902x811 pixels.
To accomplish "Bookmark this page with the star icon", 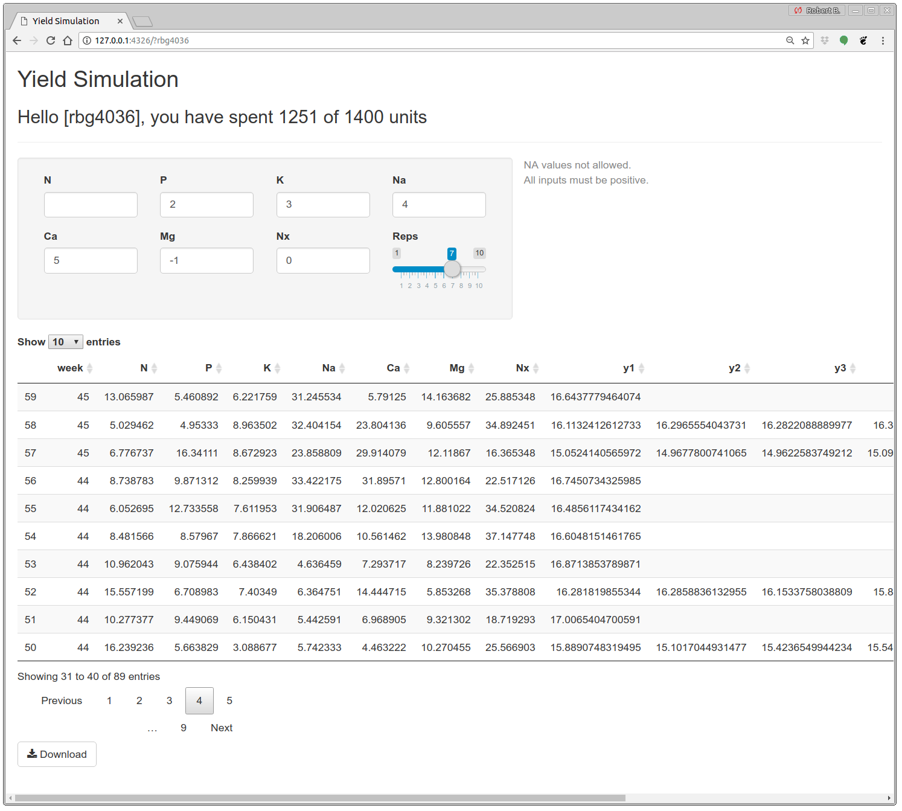I will (x=805, y=40).
